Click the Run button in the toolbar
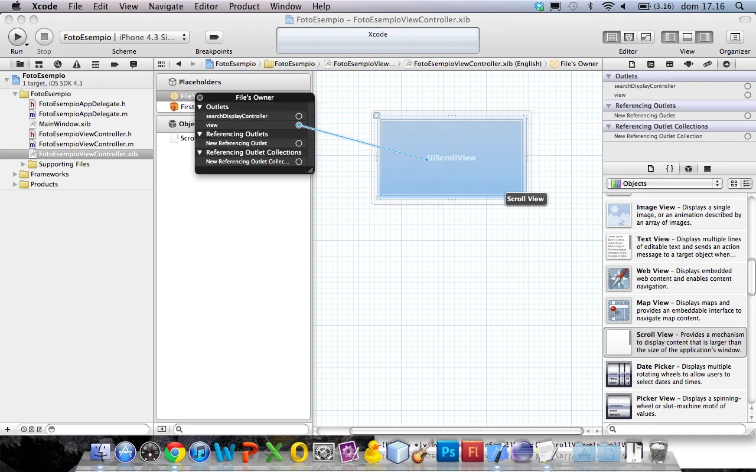 17,37
